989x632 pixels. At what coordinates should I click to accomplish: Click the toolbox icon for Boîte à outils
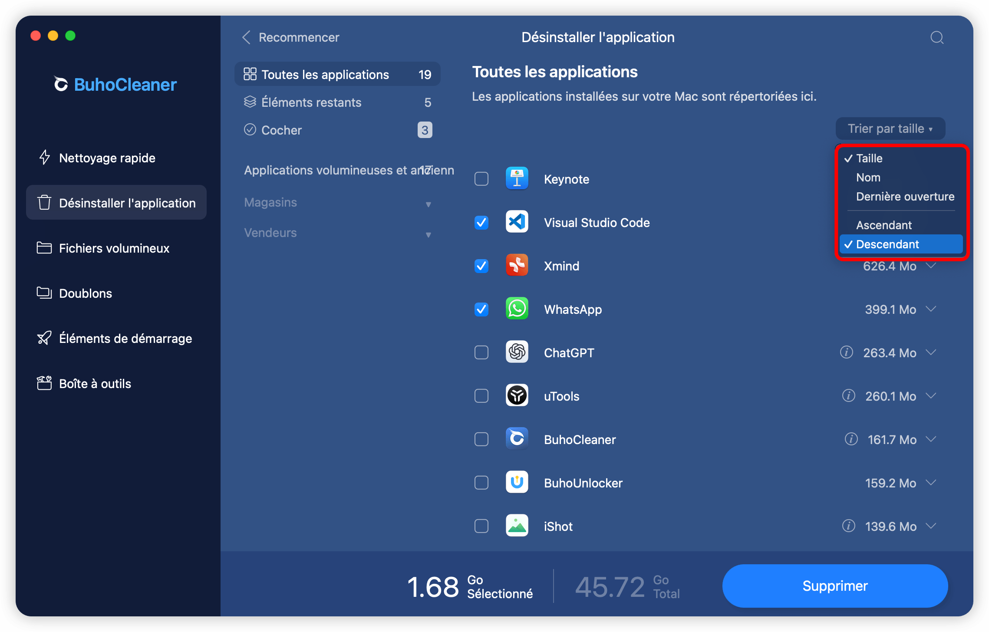pos(44,383)
